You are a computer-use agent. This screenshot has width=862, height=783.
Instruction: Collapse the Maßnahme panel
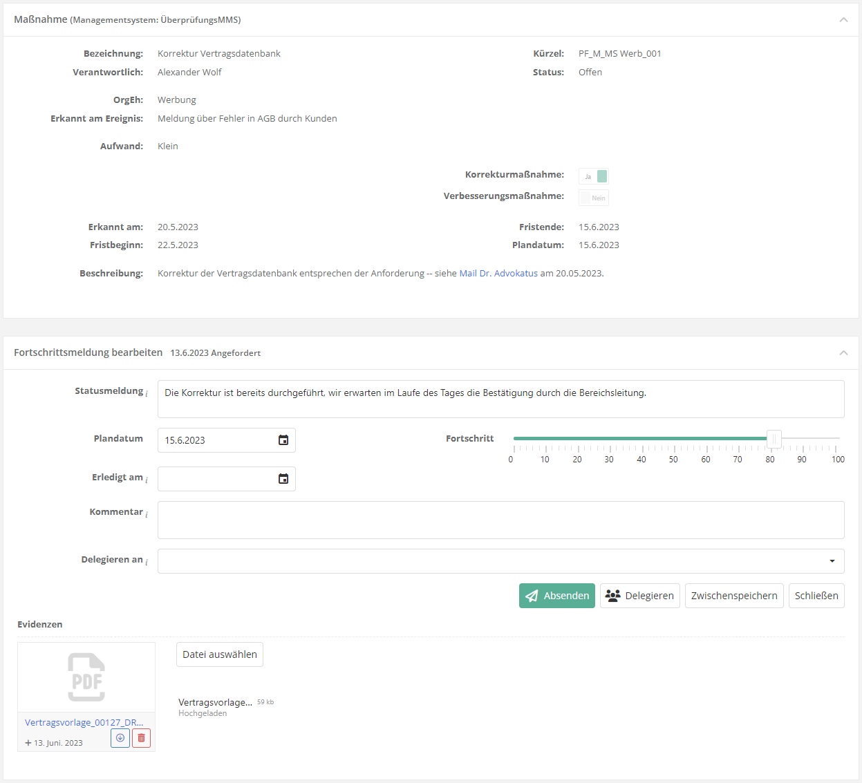pyautogui.click(x=843, y=19)
